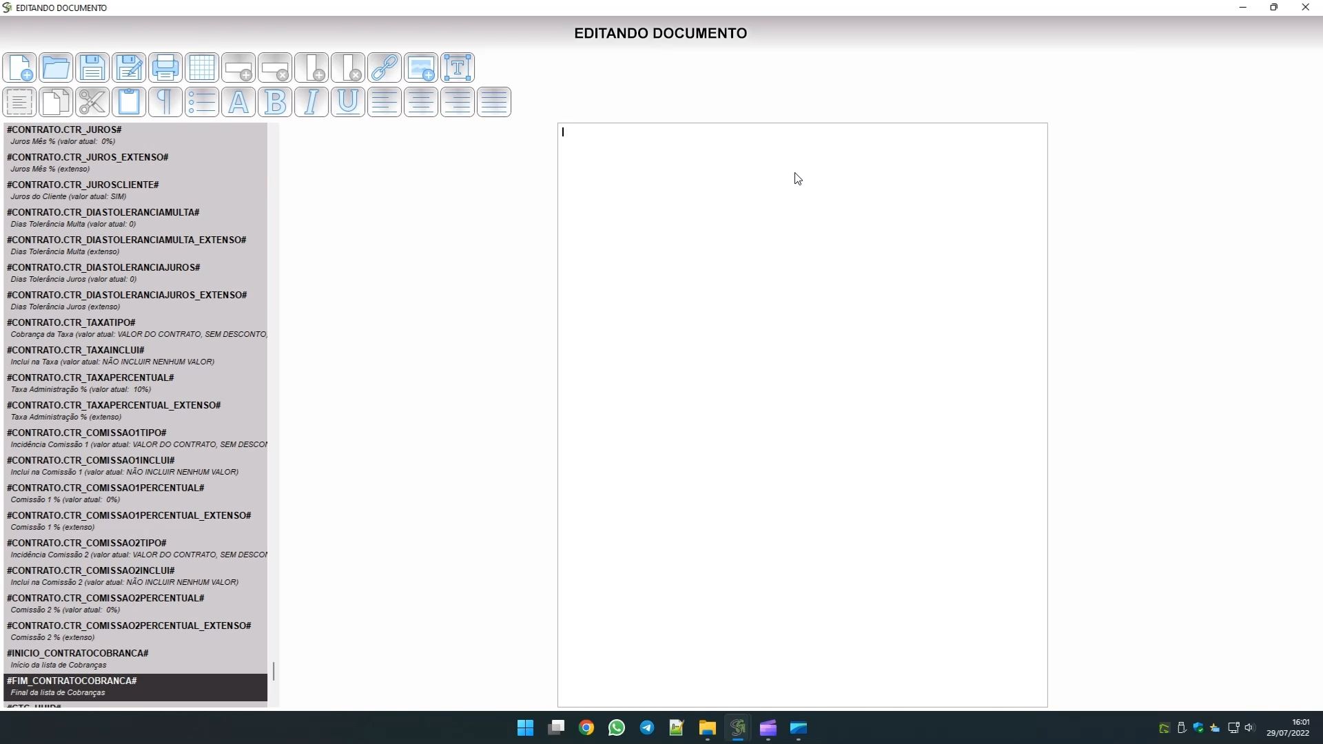Toggle underline formatting with the U icon

coord(348,102)
